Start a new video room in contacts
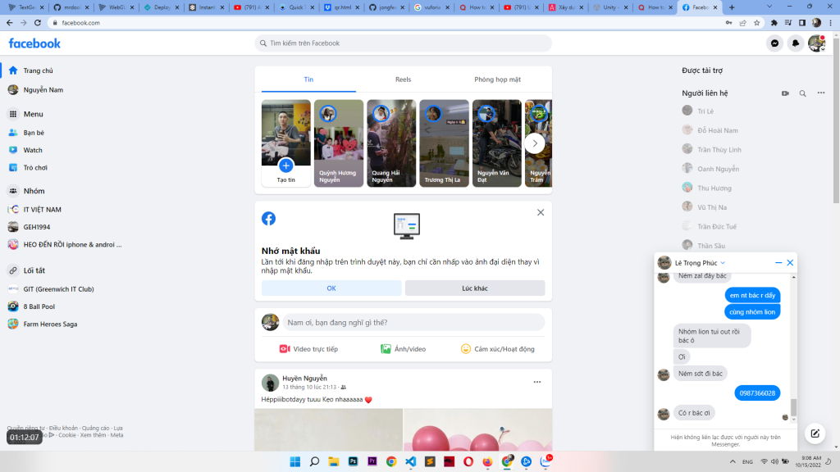The height and width of the screenshot is (472, 840). tap(785, 93)
